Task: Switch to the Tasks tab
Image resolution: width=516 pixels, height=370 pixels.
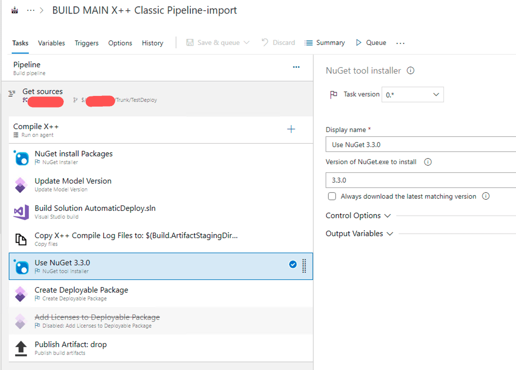Action: tap(20, 43)
